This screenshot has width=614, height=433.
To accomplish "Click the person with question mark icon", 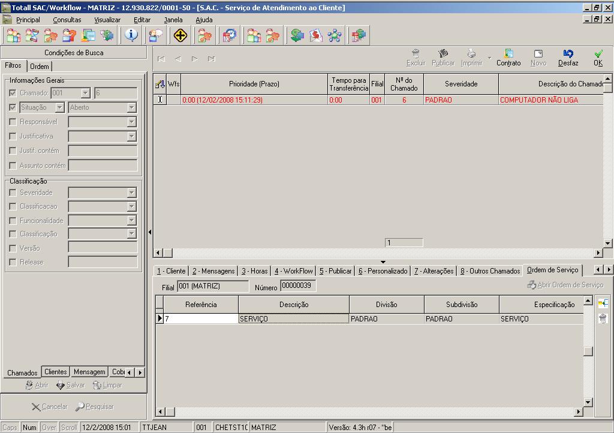I will pyautogui.click(x=70, y=35).
